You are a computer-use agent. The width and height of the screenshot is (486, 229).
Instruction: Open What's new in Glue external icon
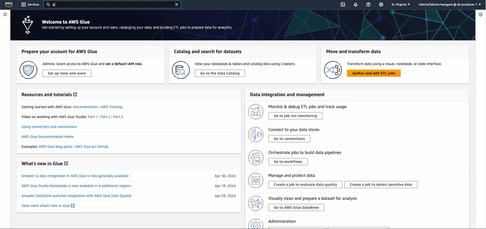pos(66,164)
